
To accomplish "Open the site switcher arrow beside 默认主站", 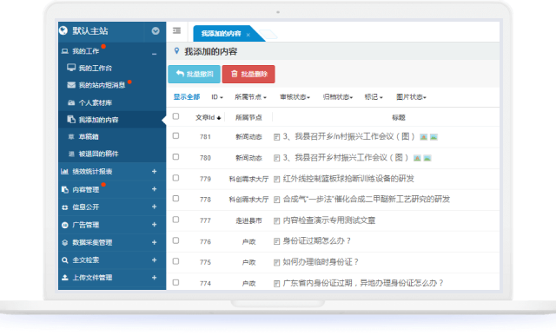I will point(156,30).
